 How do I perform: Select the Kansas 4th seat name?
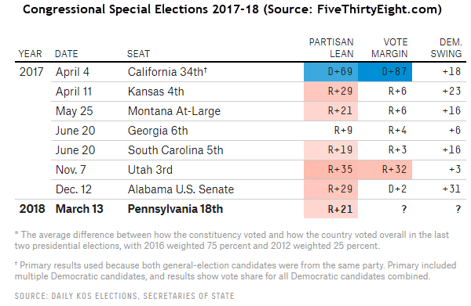point(156,92)
